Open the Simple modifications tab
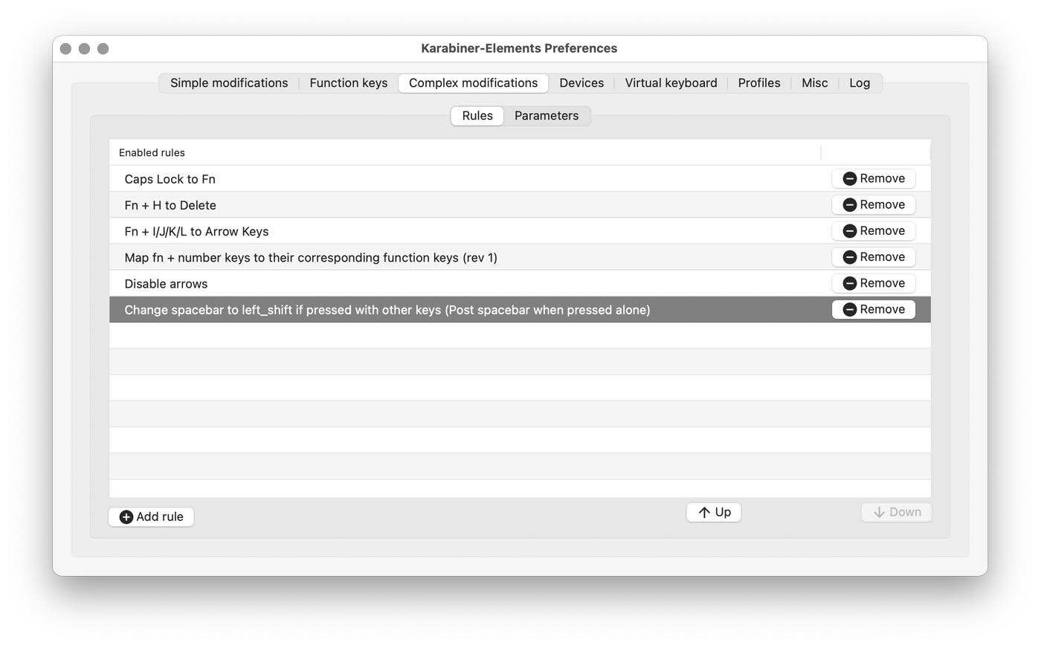Viewport: 1041px width, 645px height. coord(229,83)
